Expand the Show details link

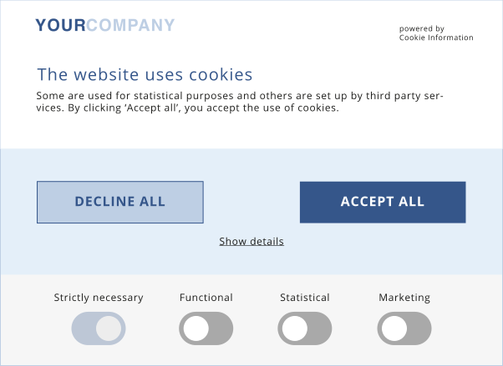coord(251,242)
